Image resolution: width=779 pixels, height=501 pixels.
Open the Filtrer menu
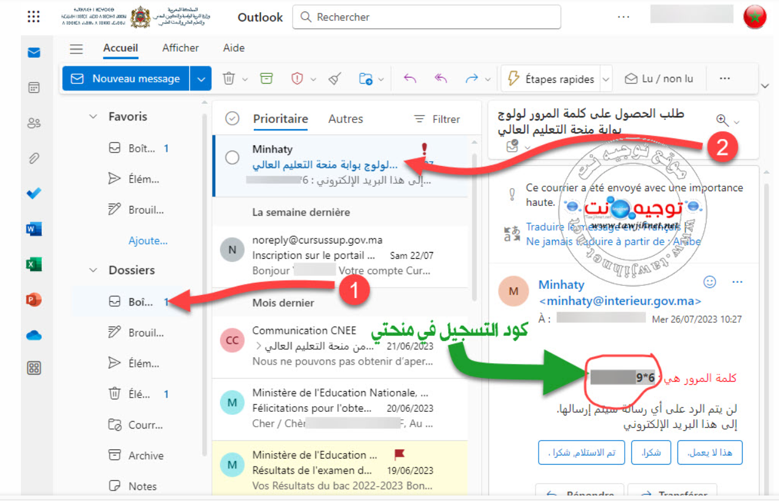pyautogui.click(x=437, y=119)
